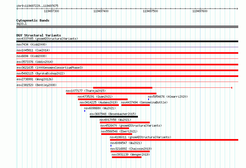This screenshot has height=168, width=246.
Task: Select nsv3216892 (Chaisson2019) label
Action: pos(131,149)
